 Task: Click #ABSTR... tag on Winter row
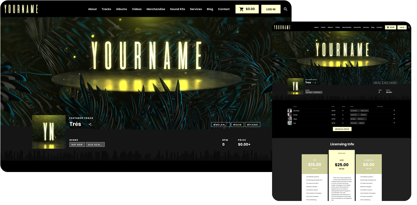coord(354,115)
